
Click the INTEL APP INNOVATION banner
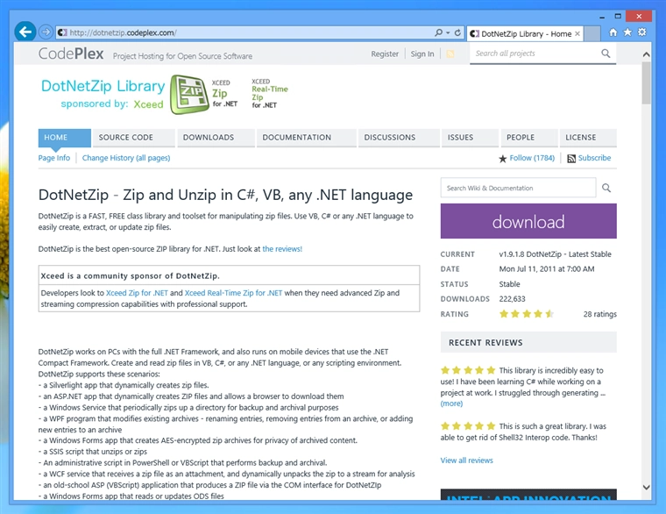pyautogui.click(x=528, y=495)
